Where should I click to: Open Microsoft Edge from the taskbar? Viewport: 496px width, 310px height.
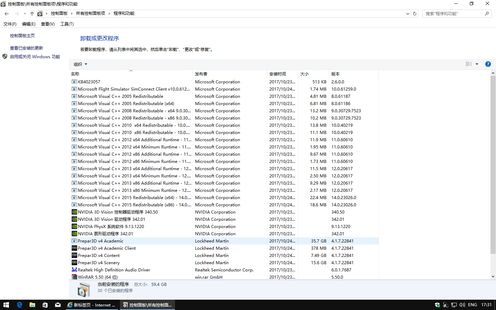[19, 305]
